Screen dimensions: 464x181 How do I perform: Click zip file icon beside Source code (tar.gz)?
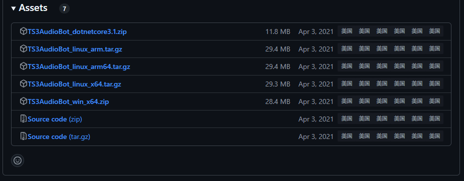point(24,136)
